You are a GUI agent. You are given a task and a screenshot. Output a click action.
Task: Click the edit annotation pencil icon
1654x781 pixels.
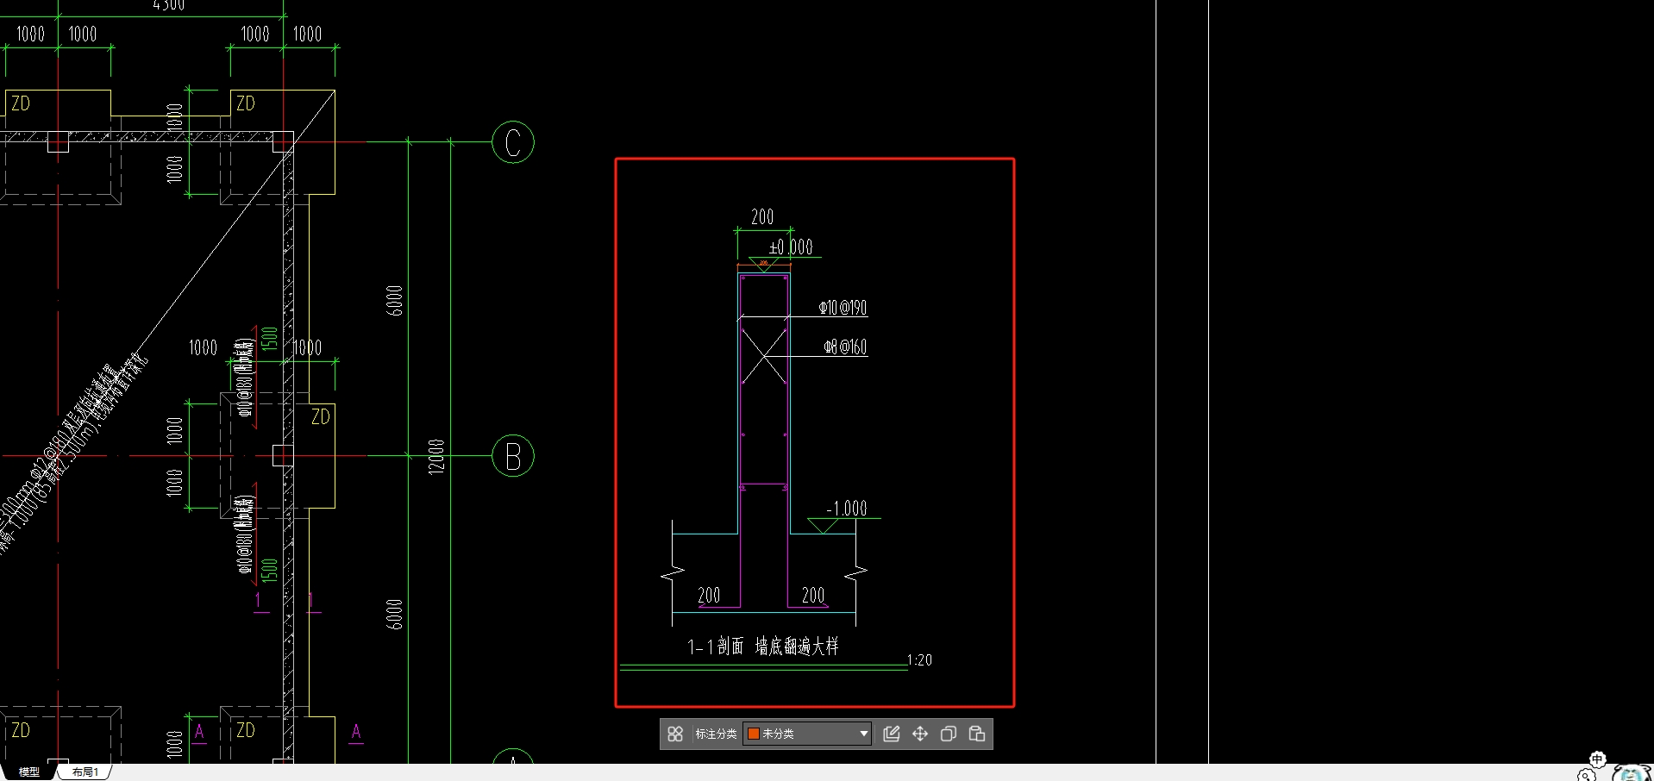coord(892,734)
